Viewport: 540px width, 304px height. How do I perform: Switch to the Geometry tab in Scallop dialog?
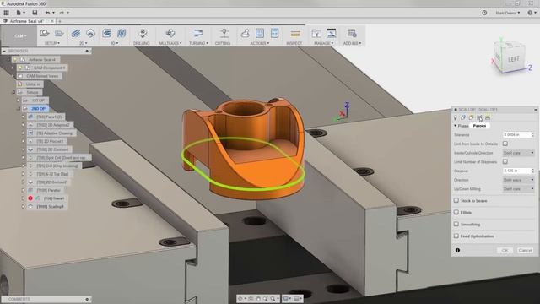click(463, 118)
